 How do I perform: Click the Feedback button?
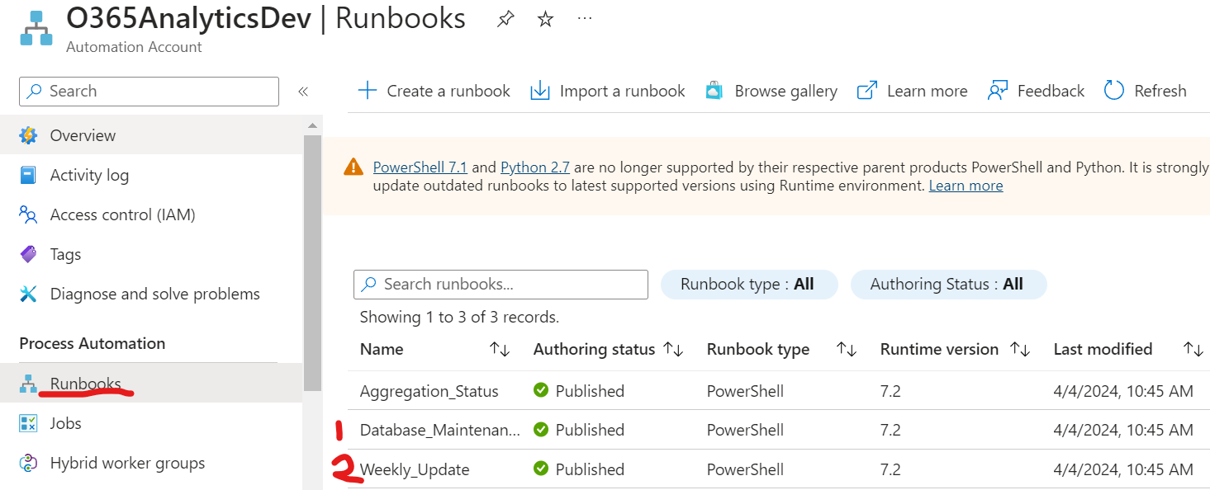pos(1036,91)
